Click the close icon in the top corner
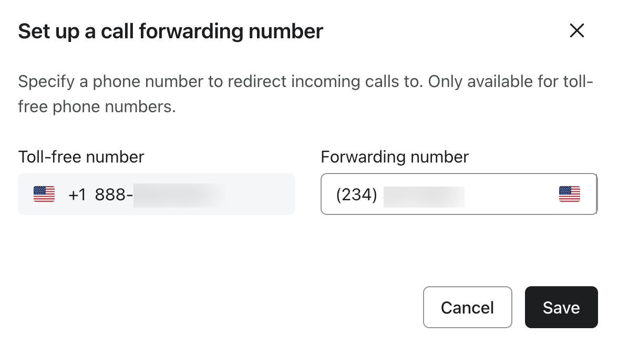This screenshot has width=618, height=346. 576,31
